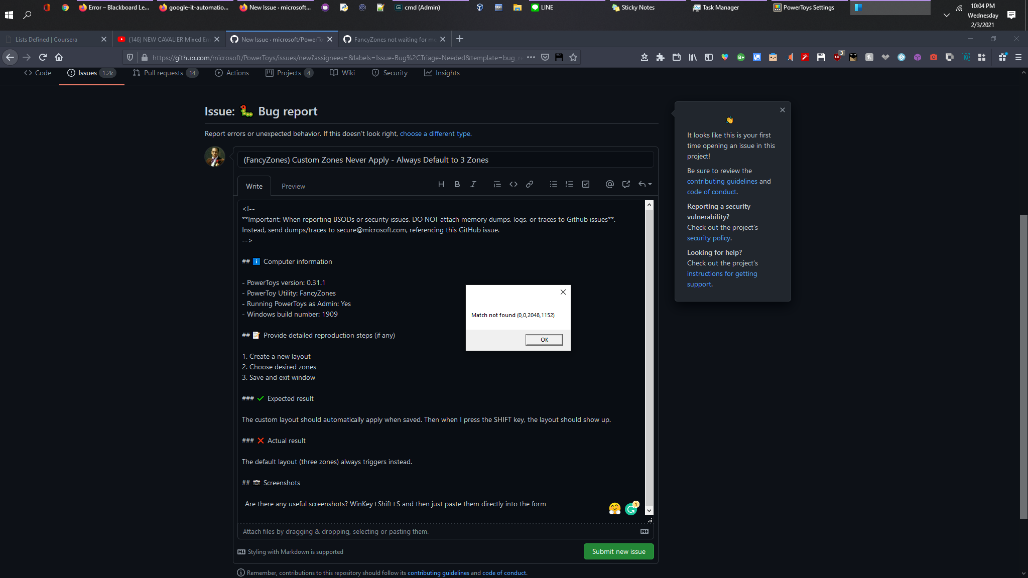Bookmark this page with the star icon

pyautogui.click(x=573, y=57)
